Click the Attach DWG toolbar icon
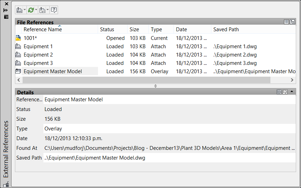 pyautogui.click(x=19, y=10)
